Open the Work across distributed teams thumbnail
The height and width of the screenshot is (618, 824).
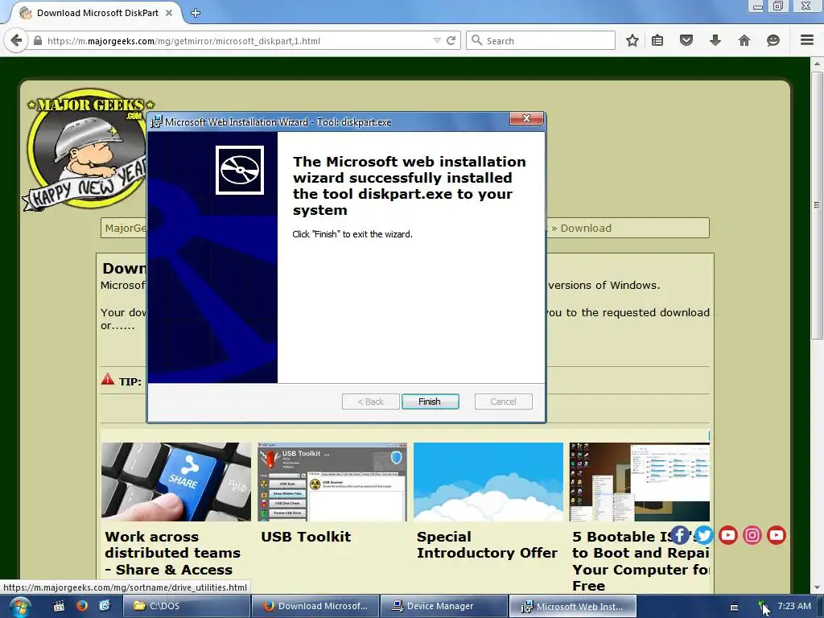point(176,482)
